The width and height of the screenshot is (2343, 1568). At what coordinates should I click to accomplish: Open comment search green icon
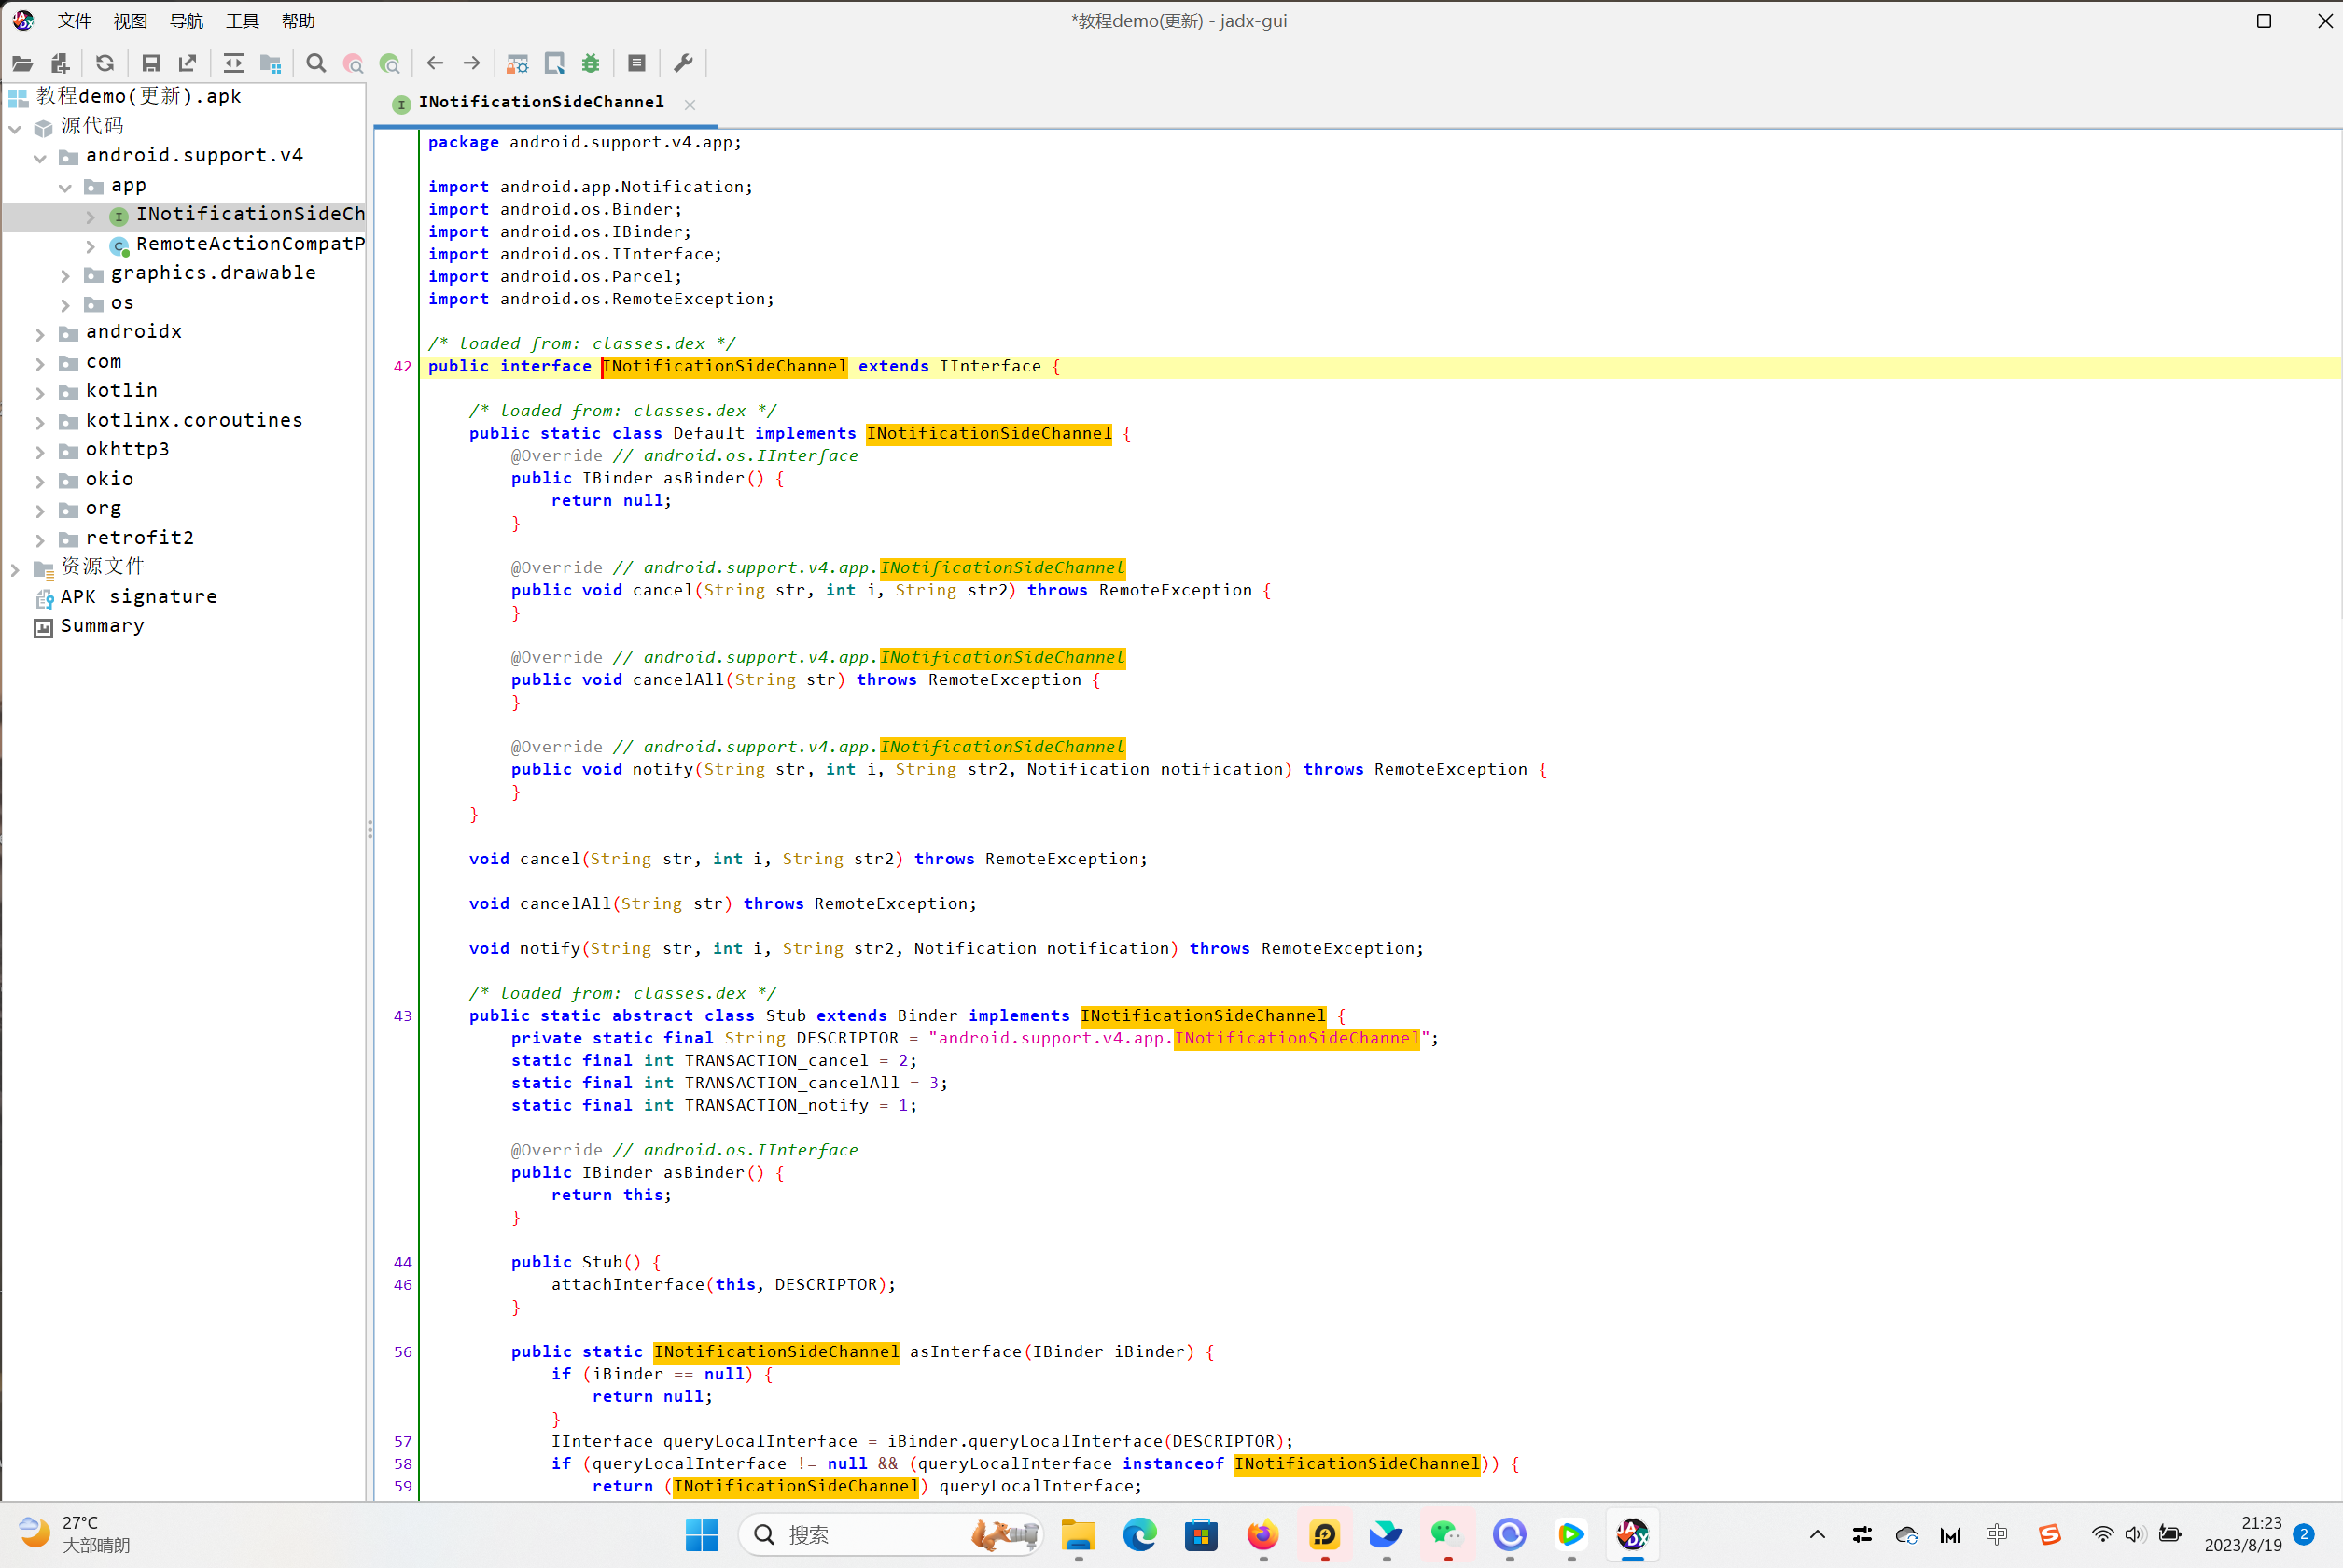point(390,64)
